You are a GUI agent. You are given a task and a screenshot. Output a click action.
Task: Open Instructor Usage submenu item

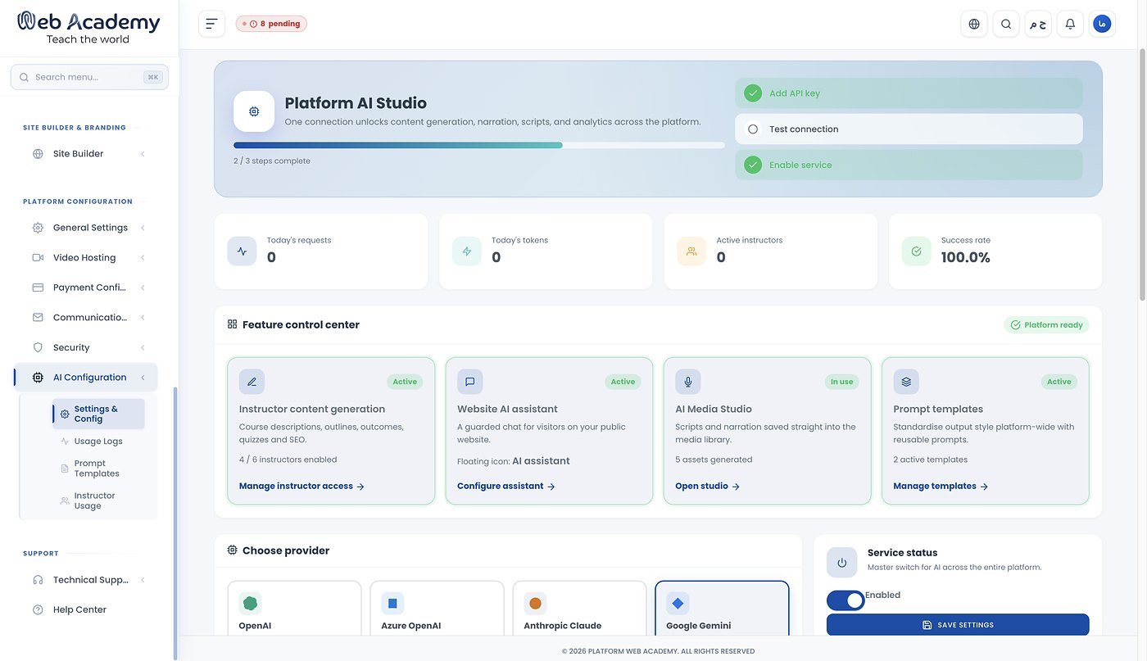click(x=98, y=500)
